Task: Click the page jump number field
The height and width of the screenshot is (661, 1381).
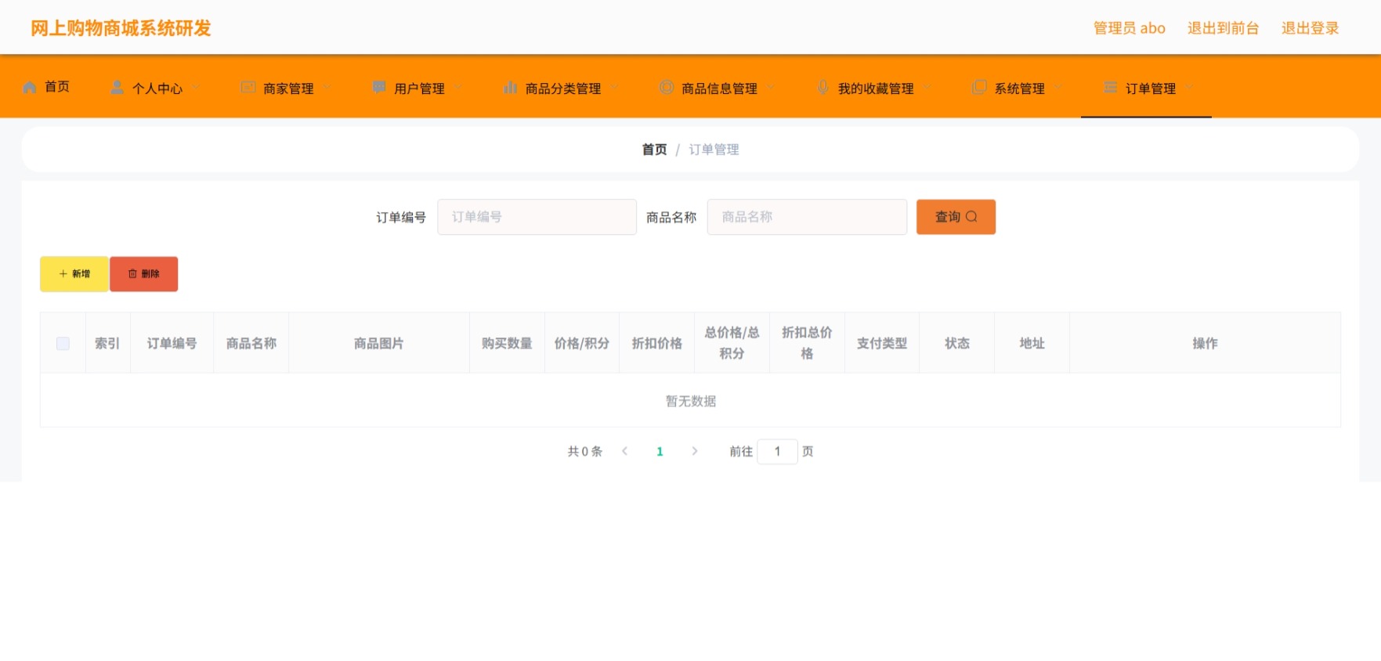Action: click(777, 451)
